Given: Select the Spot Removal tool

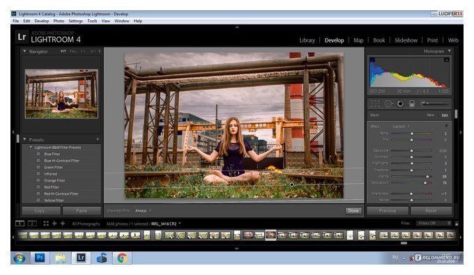Looking at the screenshot, I should tap(388, 104).
